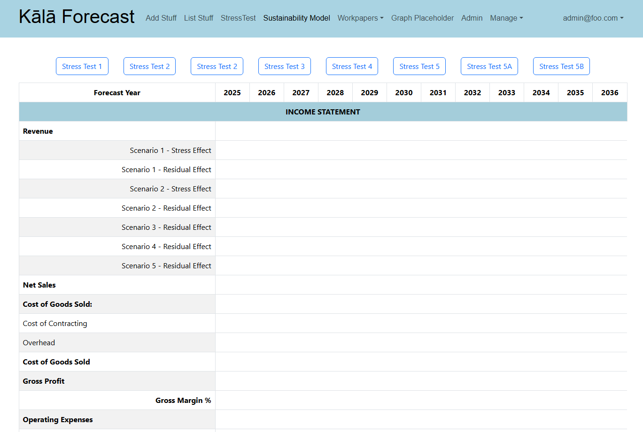Open the StressTest nav link
The image size is (643, 432).
(x=238, y=18)
